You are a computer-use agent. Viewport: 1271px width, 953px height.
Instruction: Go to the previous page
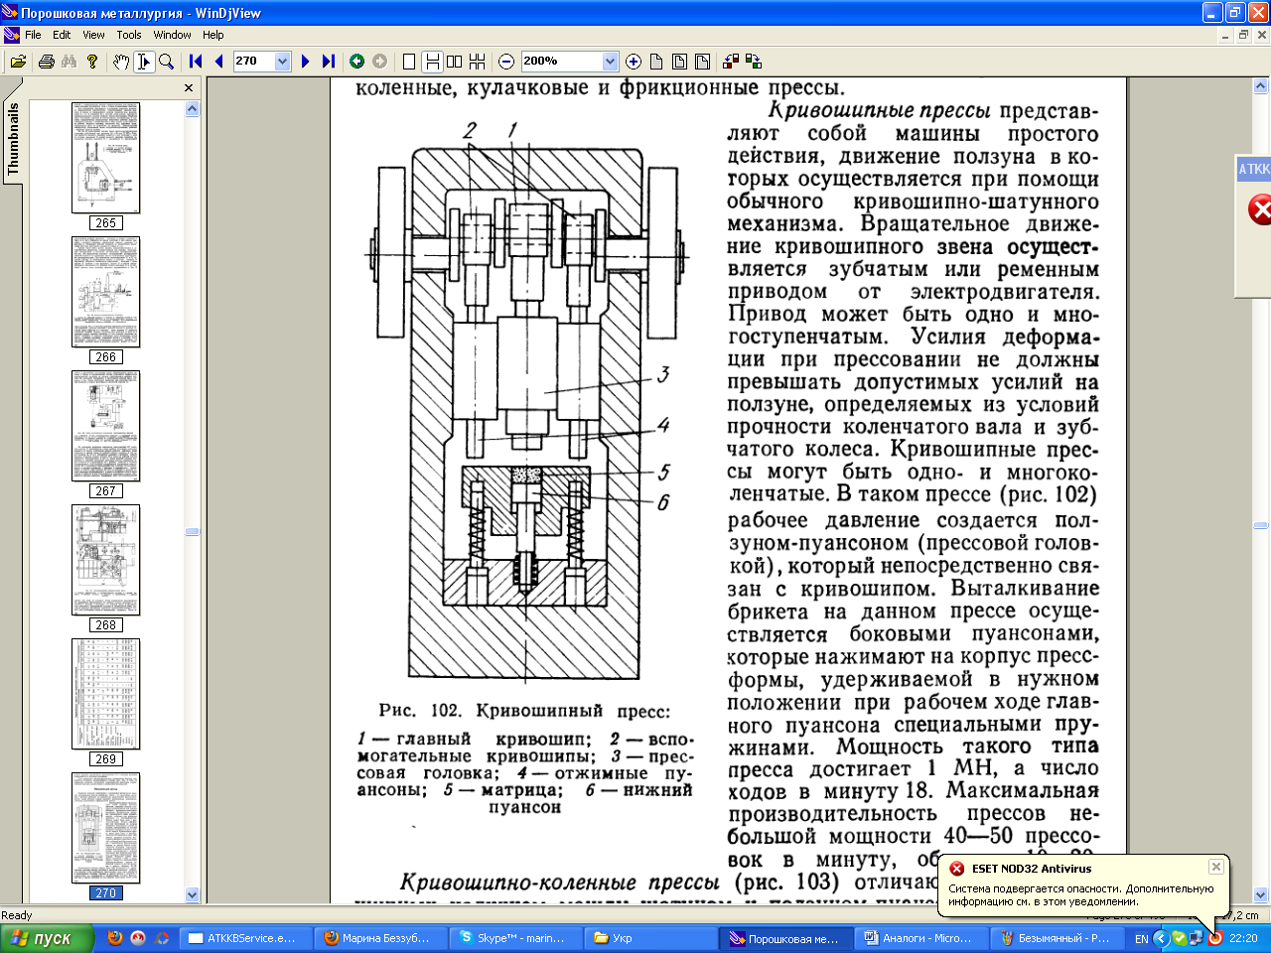(x=218, y=62)
